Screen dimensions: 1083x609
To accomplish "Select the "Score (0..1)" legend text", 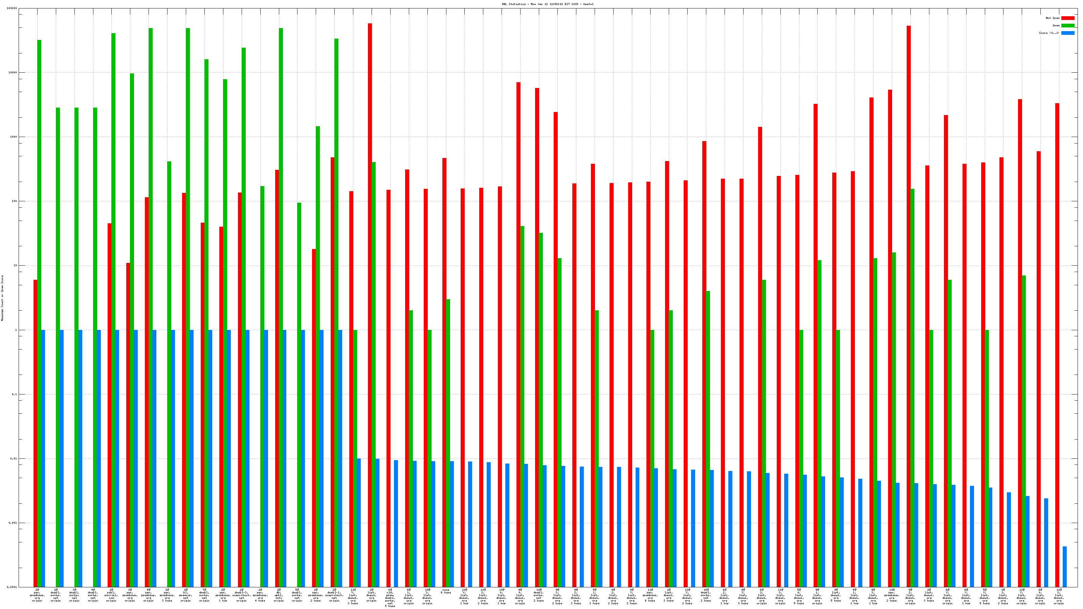I will (x=1049, y=33).
